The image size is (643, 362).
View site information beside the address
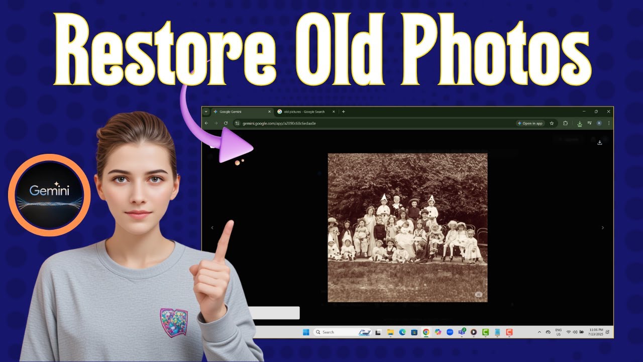pyautogui.click(x=238, y=123)
